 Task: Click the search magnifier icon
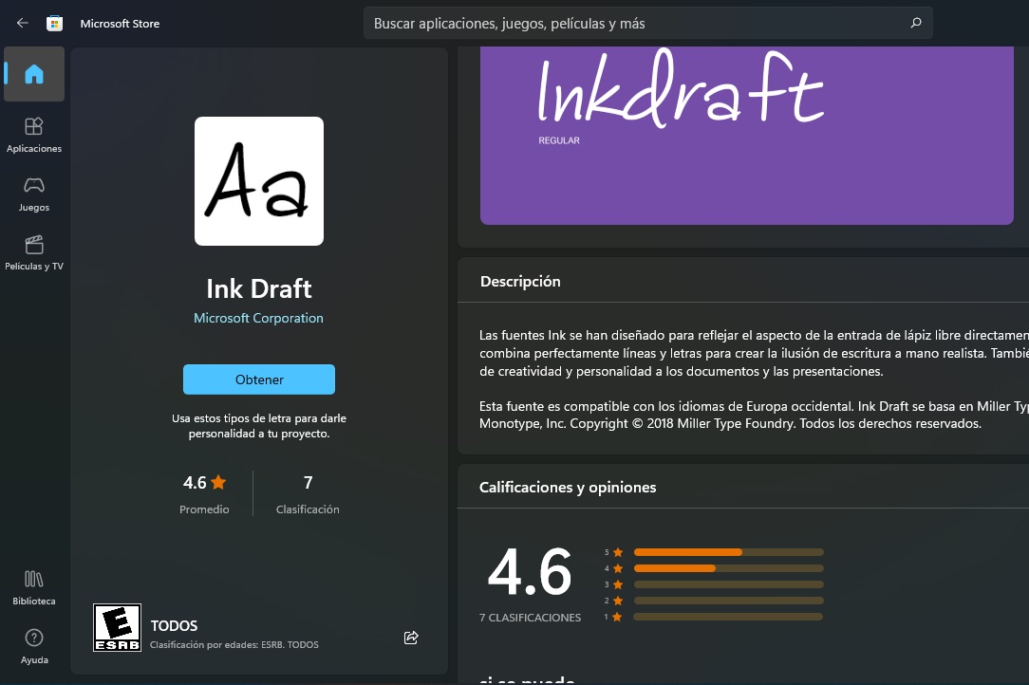point(915,22)
